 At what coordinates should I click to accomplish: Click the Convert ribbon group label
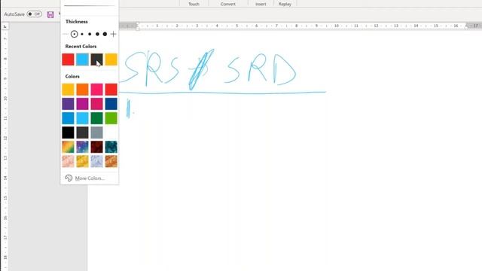pyautogui.click(x=227, y=4)
